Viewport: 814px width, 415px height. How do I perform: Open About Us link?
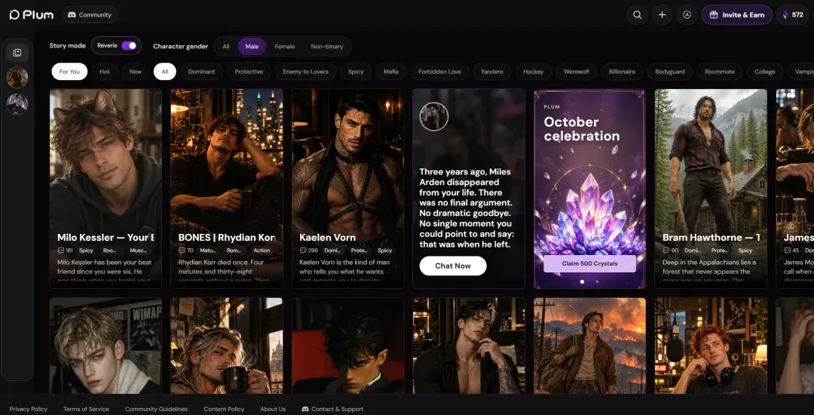click(273, 409)
